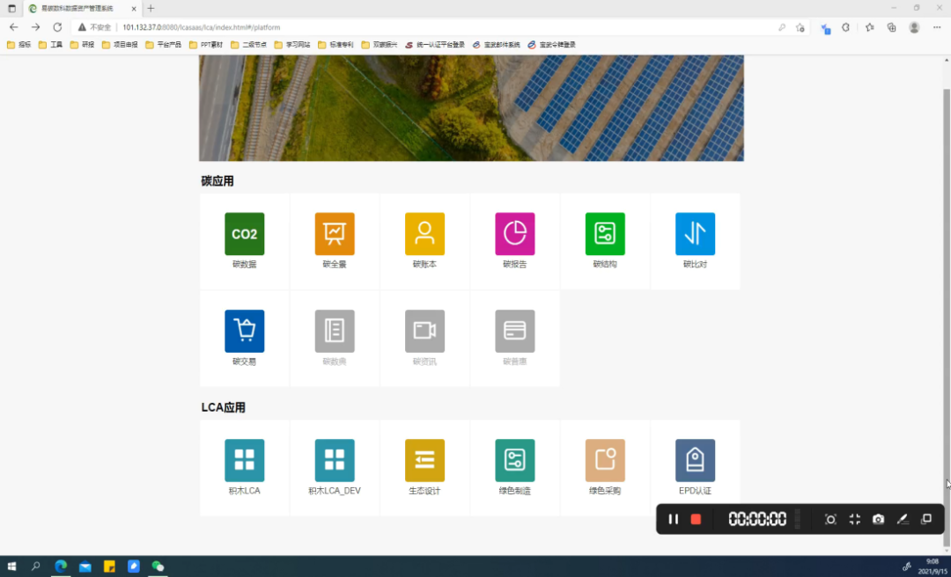
Task: Open the yellow 碳账本 person icon
Action: 424,234
